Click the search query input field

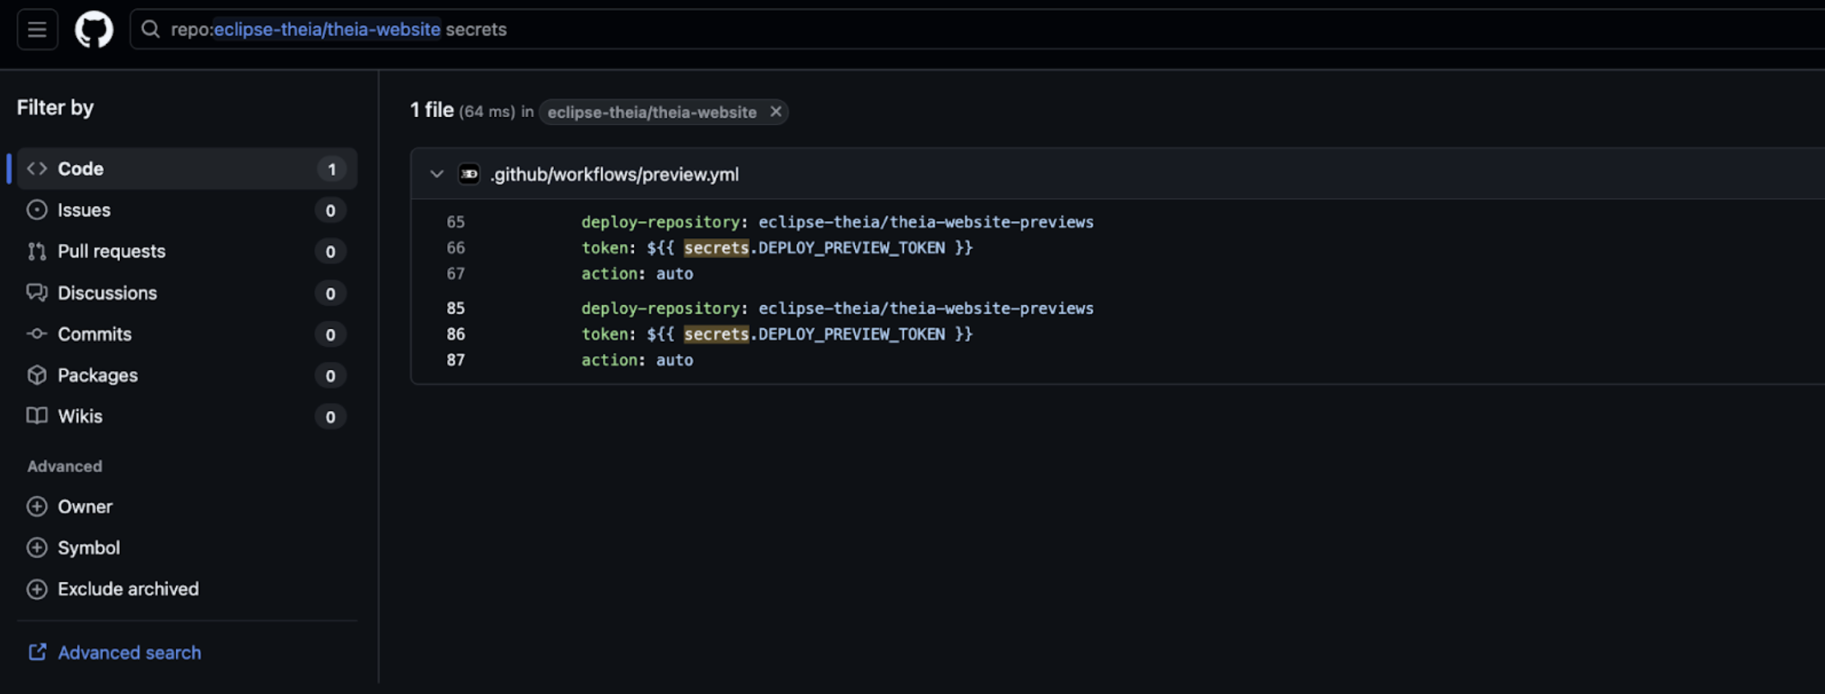click(x=951, y=29)
